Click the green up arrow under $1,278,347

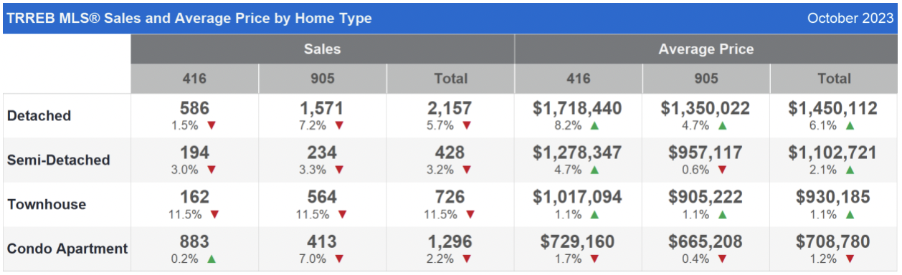coord(594,170)
